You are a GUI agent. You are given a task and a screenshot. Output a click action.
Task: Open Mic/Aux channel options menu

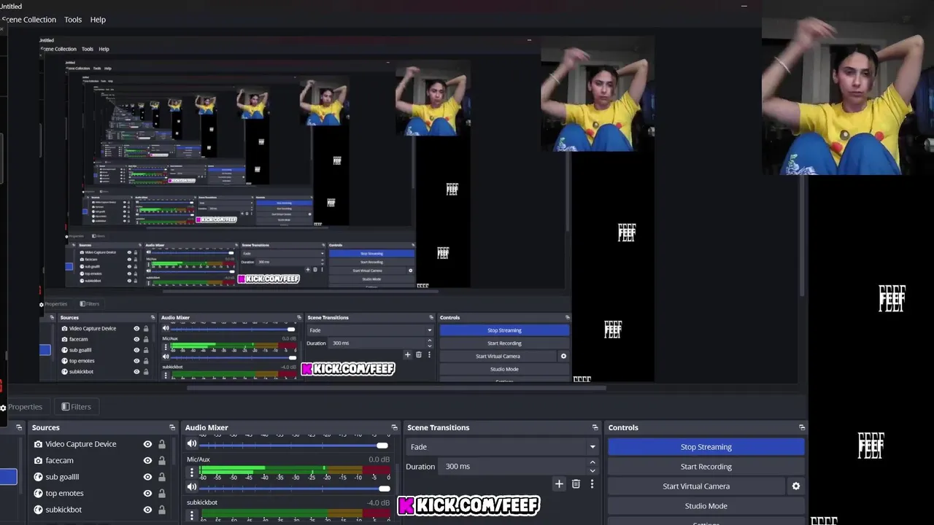(192, 472)
